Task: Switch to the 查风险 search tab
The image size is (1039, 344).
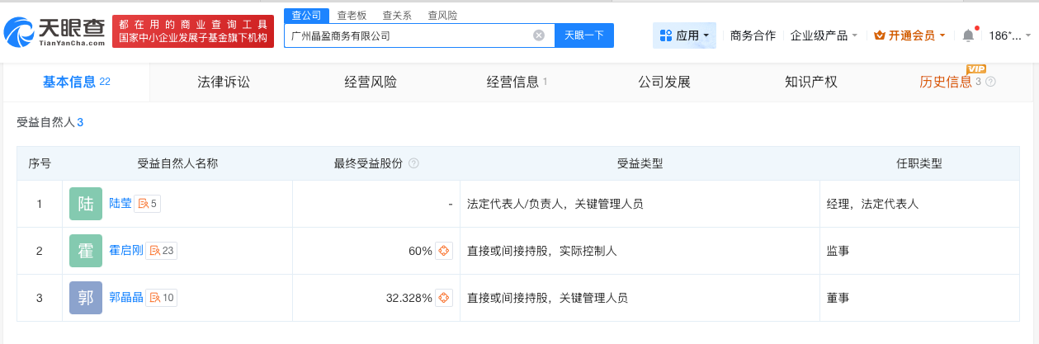Action: click(x=442, y=15)
